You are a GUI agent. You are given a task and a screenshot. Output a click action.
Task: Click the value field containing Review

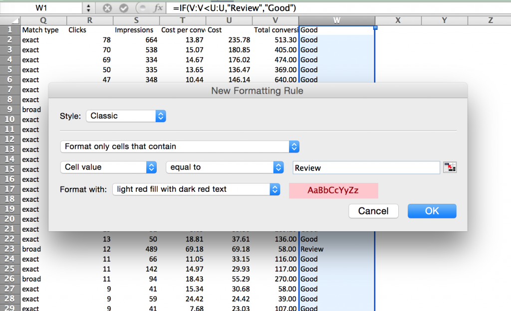[366, 168]
